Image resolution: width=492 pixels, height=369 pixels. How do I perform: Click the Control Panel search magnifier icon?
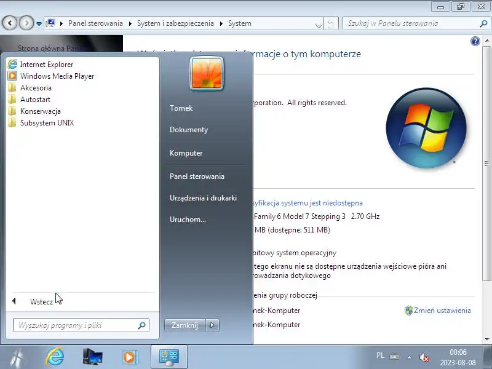(x=483, y=23)
